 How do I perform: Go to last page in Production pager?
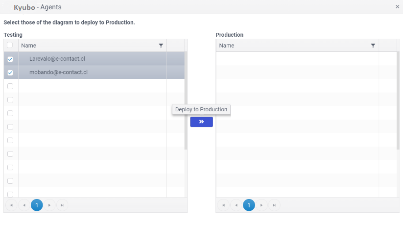(274, 205)
